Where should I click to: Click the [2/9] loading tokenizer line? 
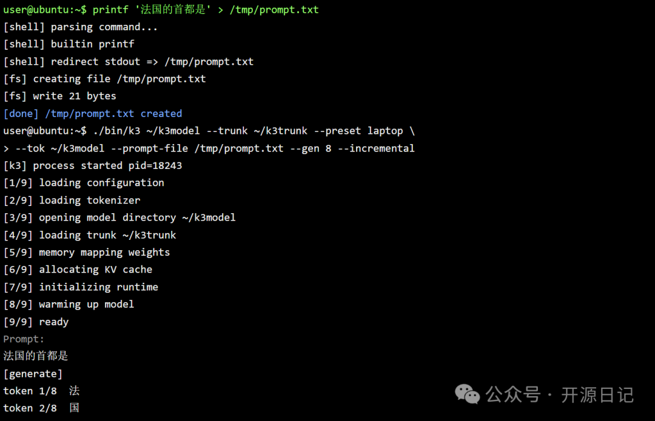pyautogui.click(x=72, y=201)
